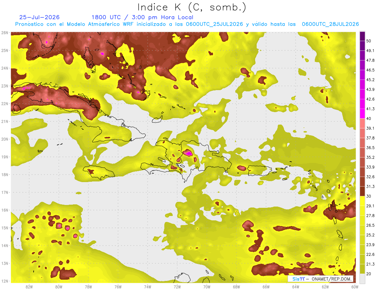Click the color scale value '36.5'

[x=370, y=148]
